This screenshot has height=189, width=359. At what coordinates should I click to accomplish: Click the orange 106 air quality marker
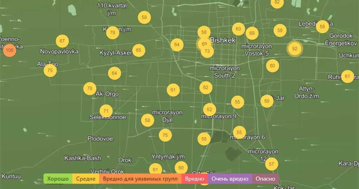(x=9, y=50)
